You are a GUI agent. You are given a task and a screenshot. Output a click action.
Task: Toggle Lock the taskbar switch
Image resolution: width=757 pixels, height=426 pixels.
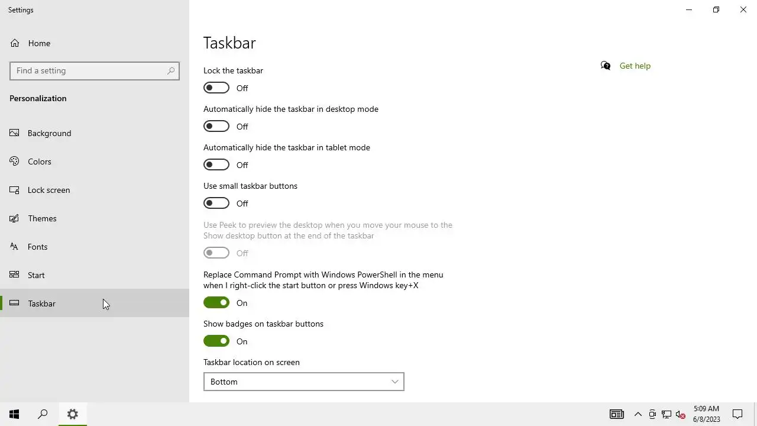coord(216,88)
